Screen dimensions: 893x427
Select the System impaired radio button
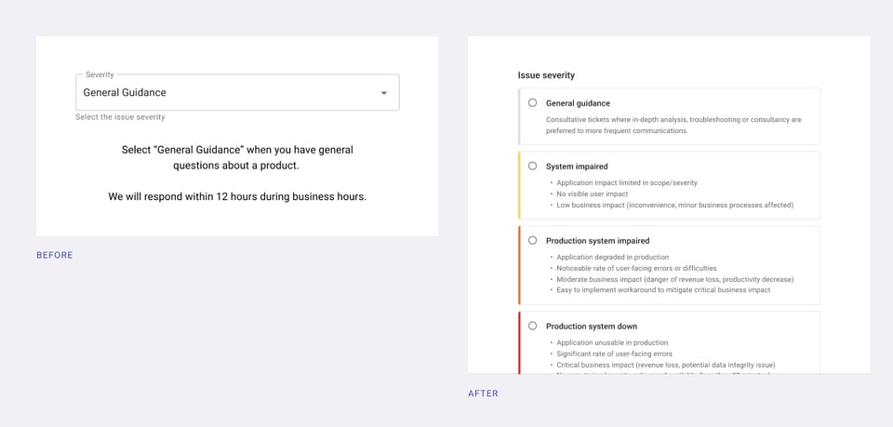532,167
